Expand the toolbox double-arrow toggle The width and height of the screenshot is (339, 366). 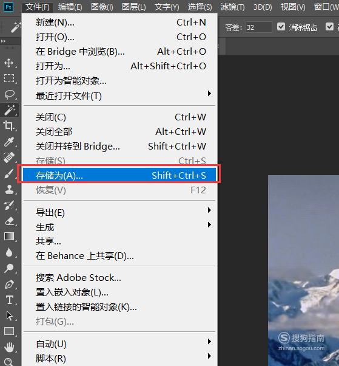[3, 41]
